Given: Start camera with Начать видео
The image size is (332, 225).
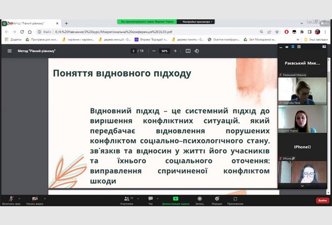Looking at the screenshot, I should click(35, 200).
